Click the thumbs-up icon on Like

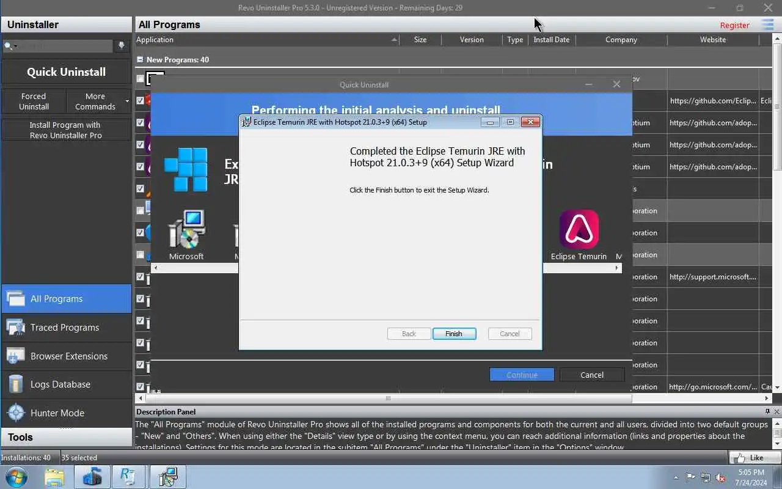pos(739,457)
